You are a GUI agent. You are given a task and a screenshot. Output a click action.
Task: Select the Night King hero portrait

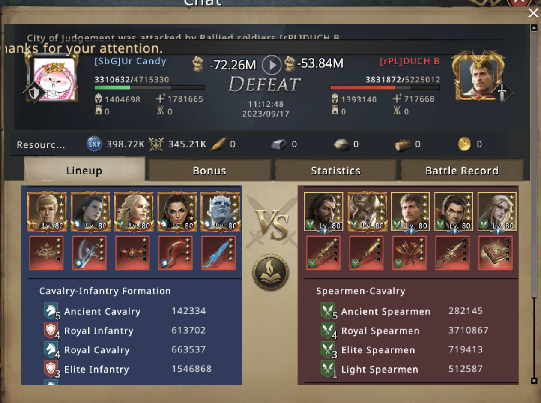click(221, 212)
